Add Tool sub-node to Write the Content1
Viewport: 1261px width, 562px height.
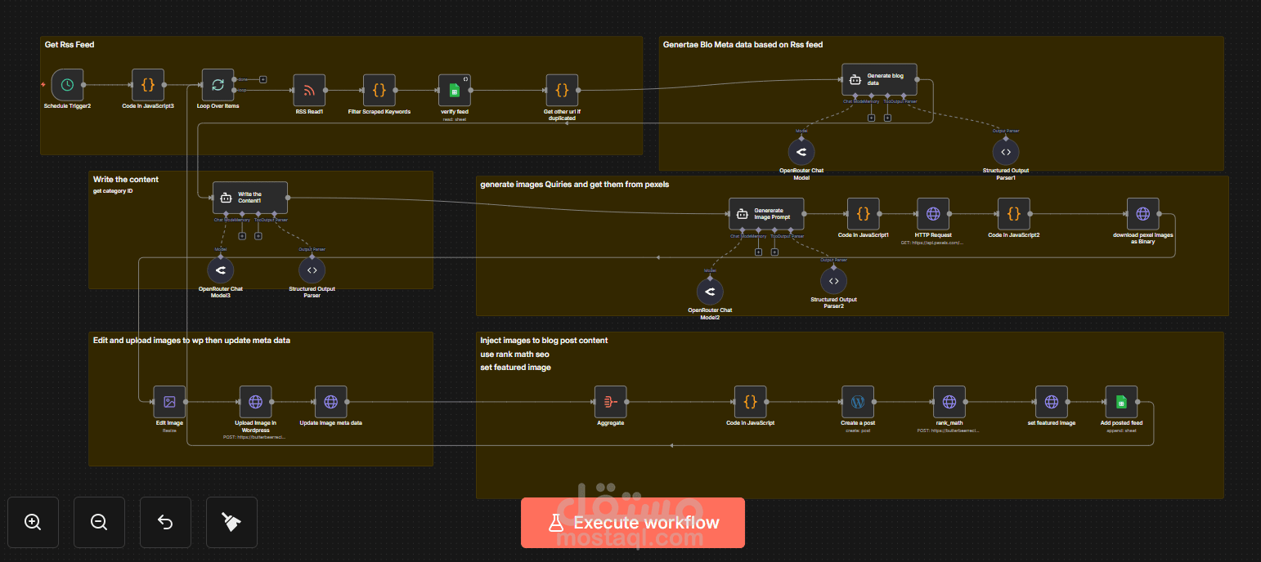point(258,236)
